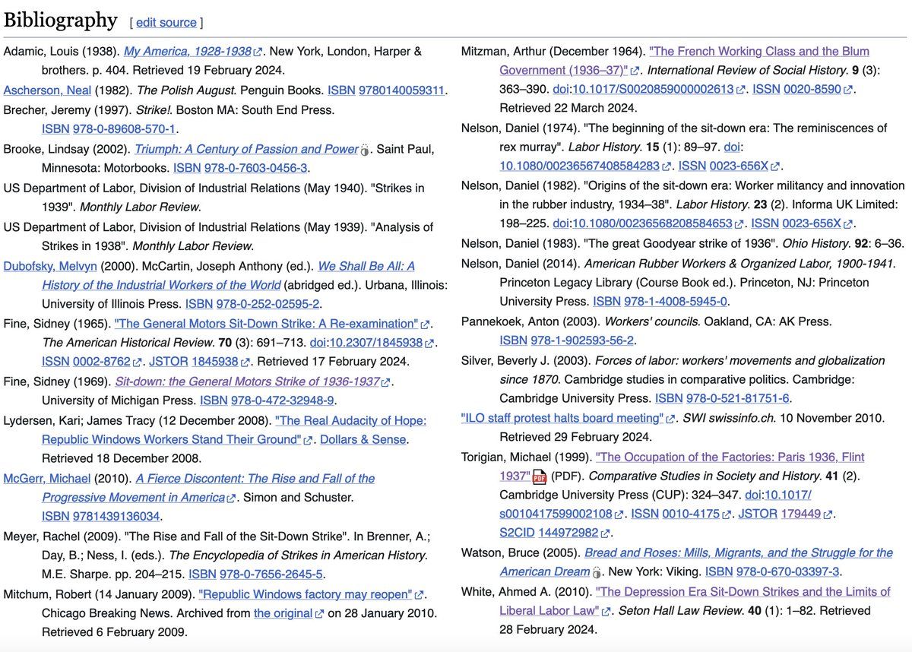Click registration icon after Triumph book title
Viewport: 912px width, 652px height.
(364, 150)
